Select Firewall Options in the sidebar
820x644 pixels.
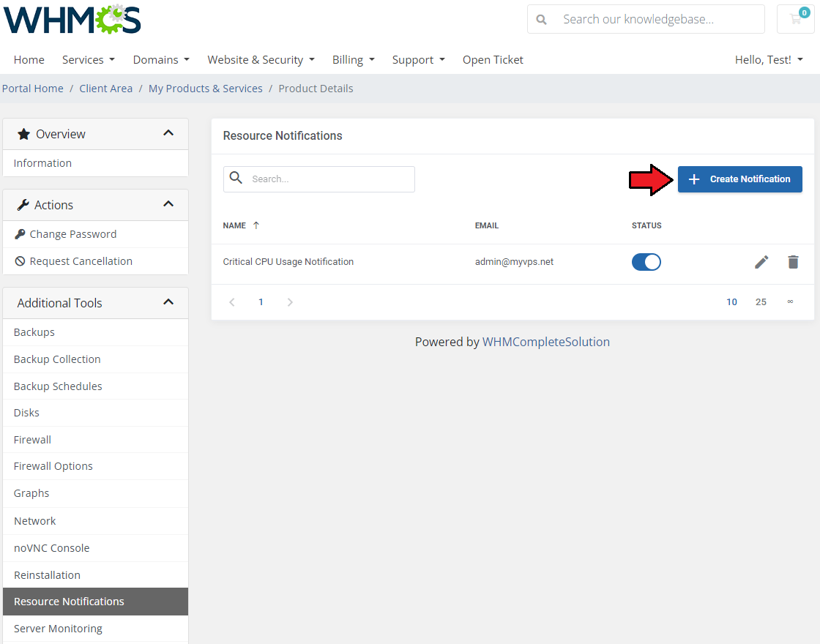(x=53, y=466)
